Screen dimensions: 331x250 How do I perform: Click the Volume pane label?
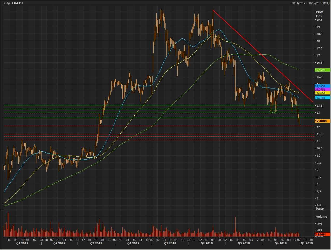point(321,217)
